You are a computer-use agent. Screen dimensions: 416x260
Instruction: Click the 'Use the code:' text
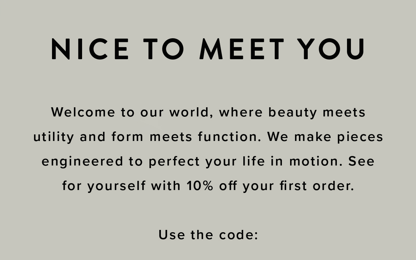coord(208,235)
